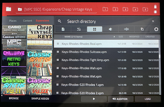The width and height of the screenshot is (164, 107).
Task: Select Keys-Rhodes-S20 Rhodes 2.xpm
Action: pos(106,92)
